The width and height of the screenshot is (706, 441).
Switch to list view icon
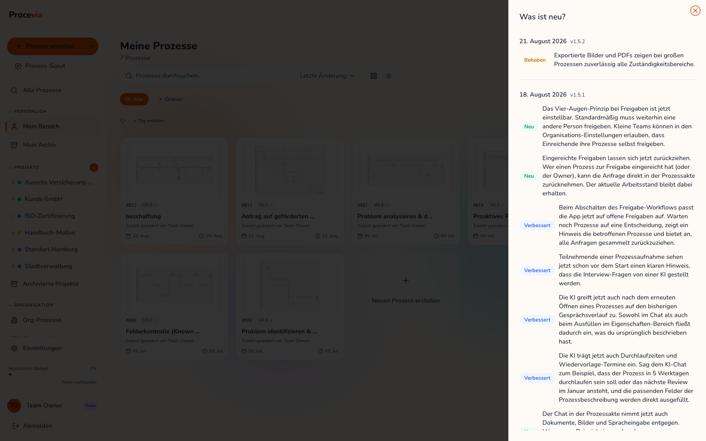click(388, 76)
